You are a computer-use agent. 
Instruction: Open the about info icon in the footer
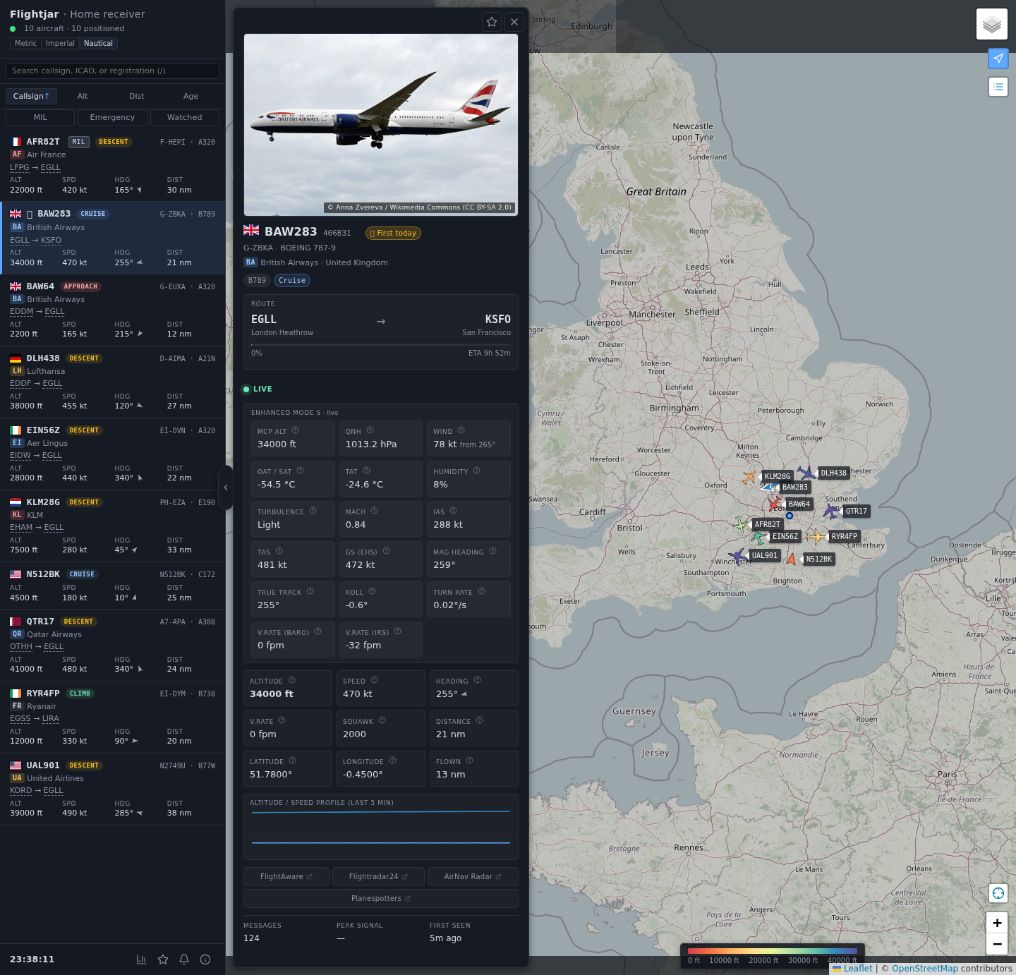pos(205,959)
